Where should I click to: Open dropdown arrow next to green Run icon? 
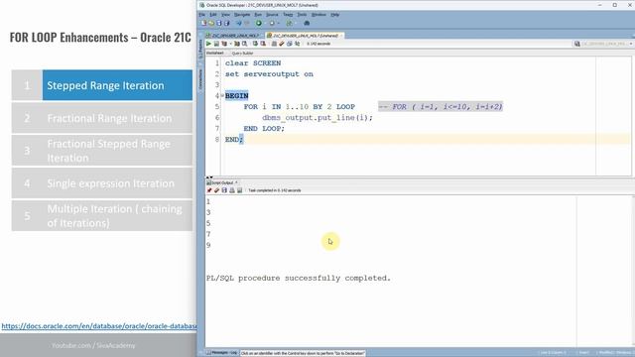point(265,24)
